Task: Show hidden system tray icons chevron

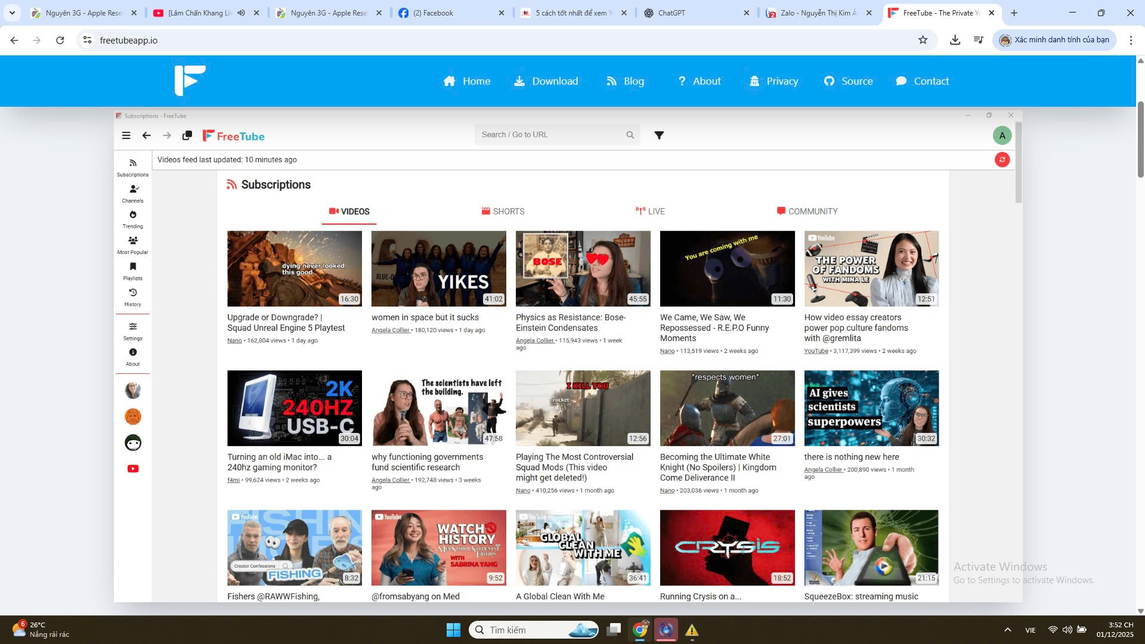Action: click(1007, 630)
